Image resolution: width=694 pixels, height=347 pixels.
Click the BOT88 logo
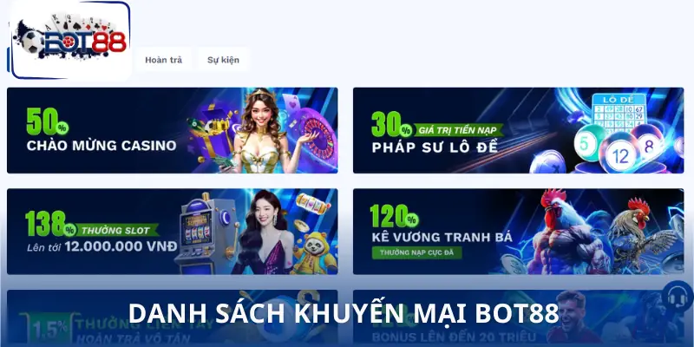pos(69,40)
